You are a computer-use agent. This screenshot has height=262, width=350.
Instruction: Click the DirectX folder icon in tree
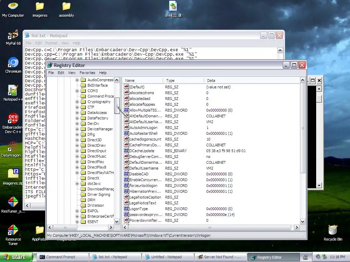click(83, 178)
